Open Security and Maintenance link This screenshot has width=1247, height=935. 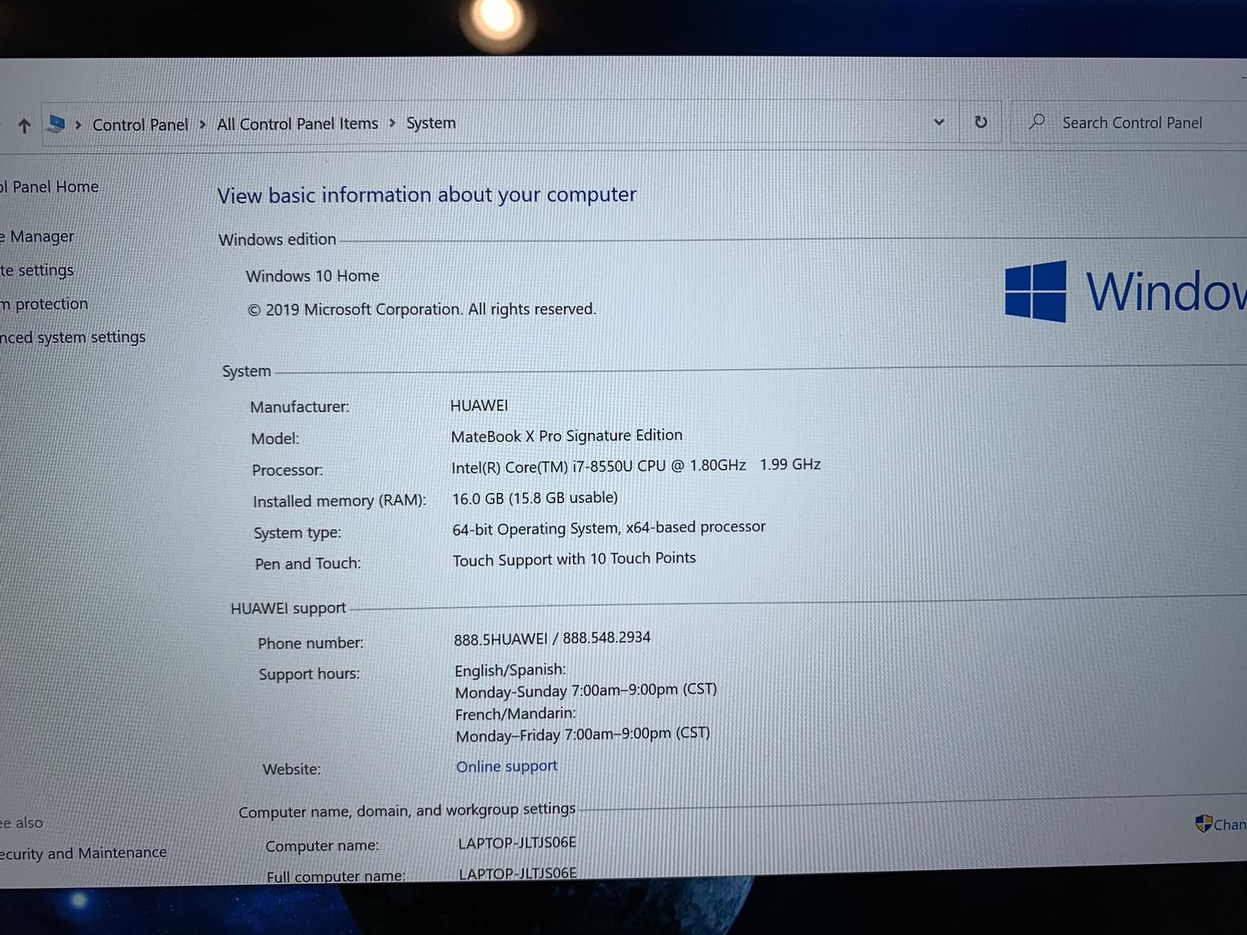(83, 853)
